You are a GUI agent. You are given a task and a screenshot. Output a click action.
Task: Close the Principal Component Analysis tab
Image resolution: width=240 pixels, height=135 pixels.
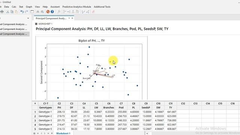tap(72, 18)
